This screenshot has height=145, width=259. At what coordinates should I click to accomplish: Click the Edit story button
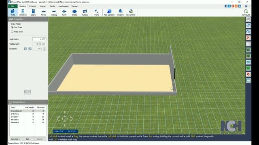pos(28,139)
